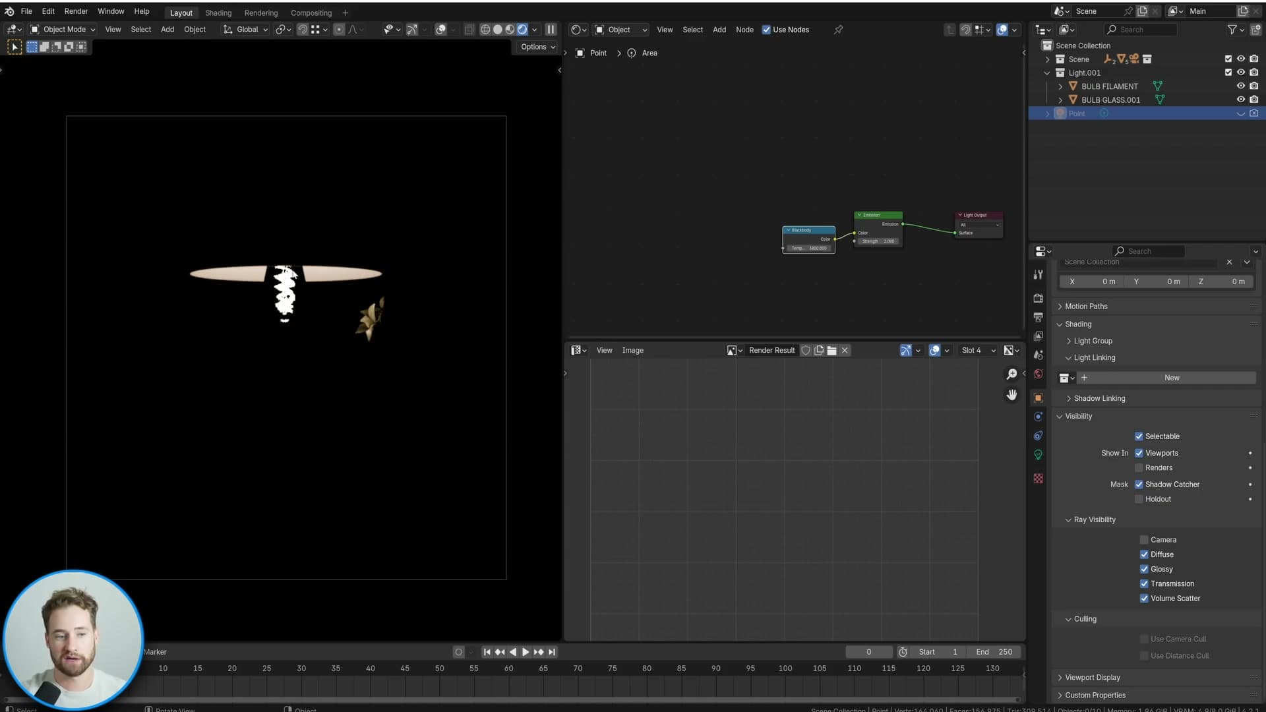
Task: Click the End frame field showing 250
Action: 994,652
